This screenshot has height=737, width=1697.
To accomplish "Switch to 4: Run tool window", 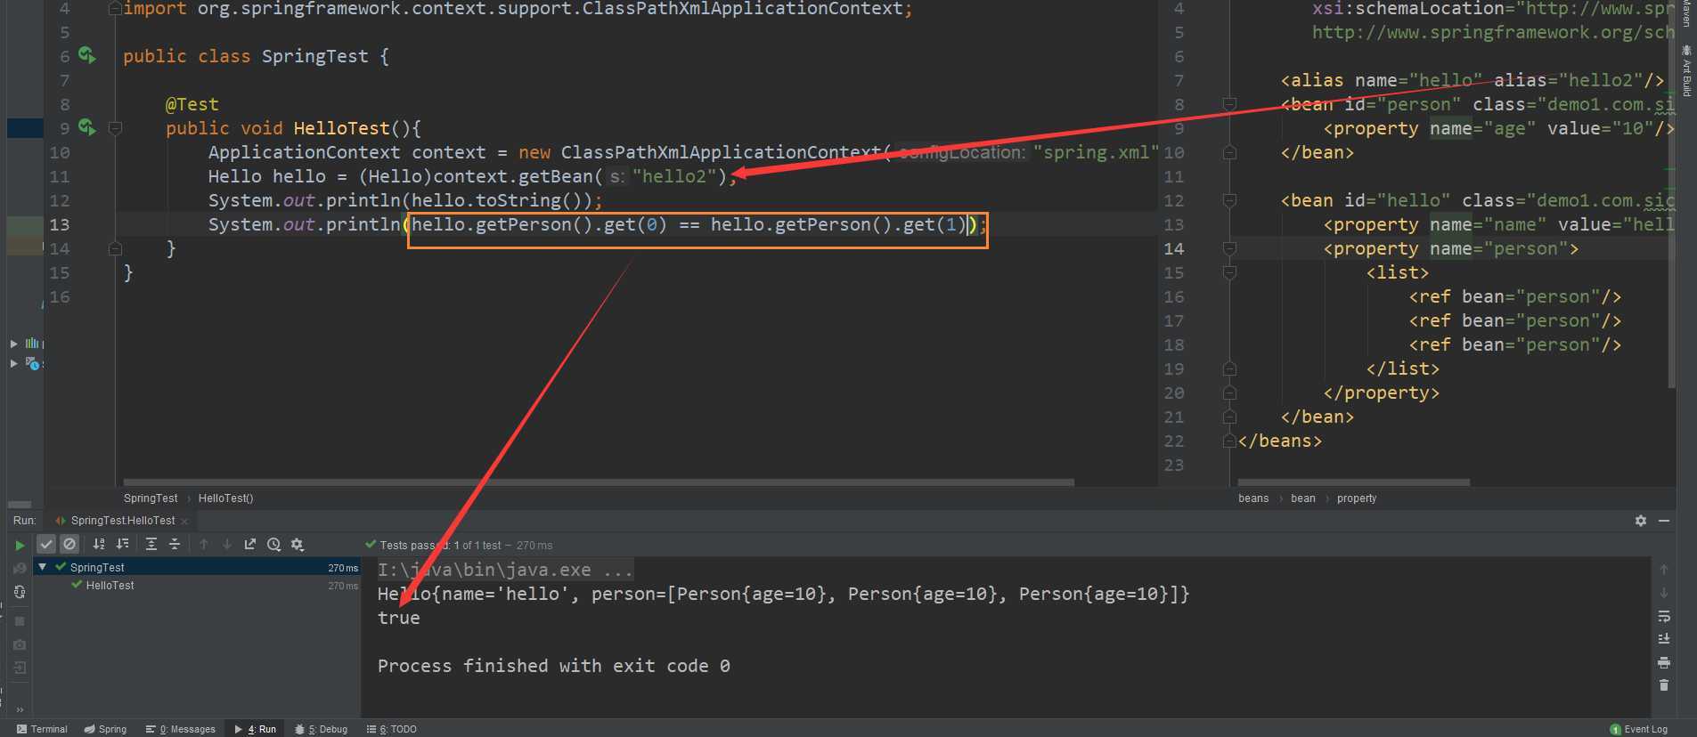I will tap(255, 729).
